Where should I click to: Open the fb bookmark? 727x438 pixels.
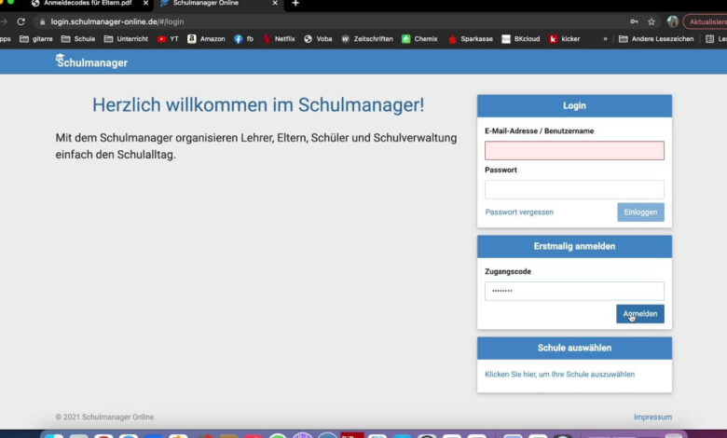[x=244, y=39]
